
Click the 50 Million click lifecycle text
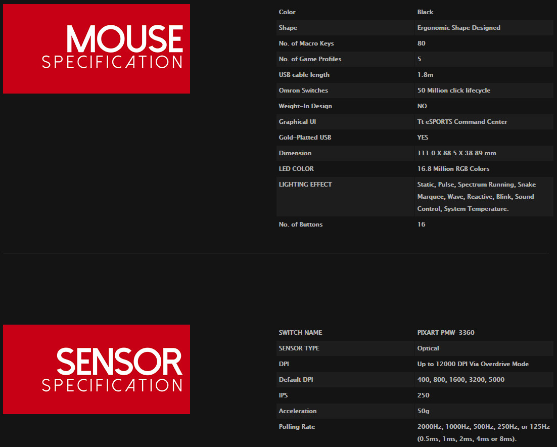click(x=453, y=90)
